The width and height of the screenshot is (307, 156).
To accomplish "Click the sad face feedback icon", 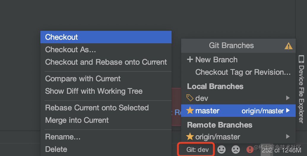I will [x=236, y=149].
